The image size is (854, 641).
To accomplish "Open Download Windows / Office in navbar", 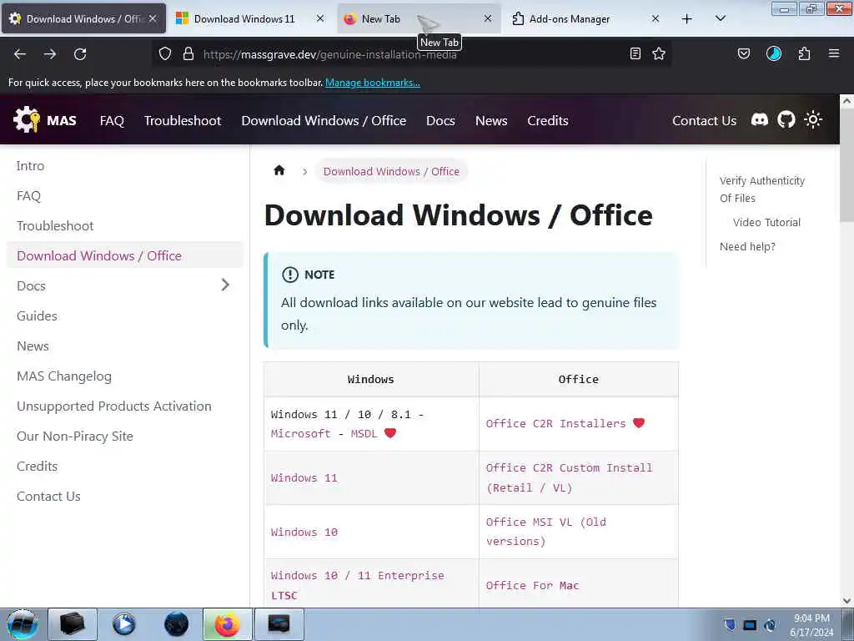I will (x=324, y=120).
